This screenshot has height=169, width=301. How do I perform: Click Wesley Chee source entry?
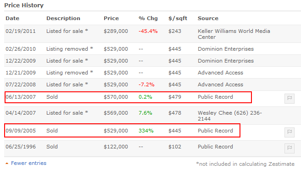pos(230,116)
